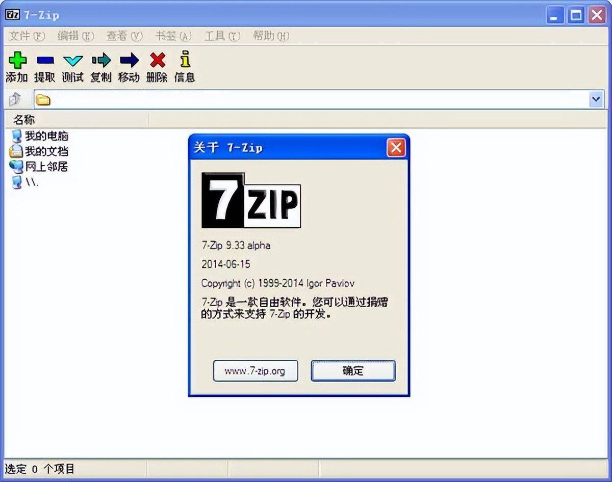The image size is (612, 482).
Task: Click the Copy (复制) double arrow icon
Action: pos(101,60)
